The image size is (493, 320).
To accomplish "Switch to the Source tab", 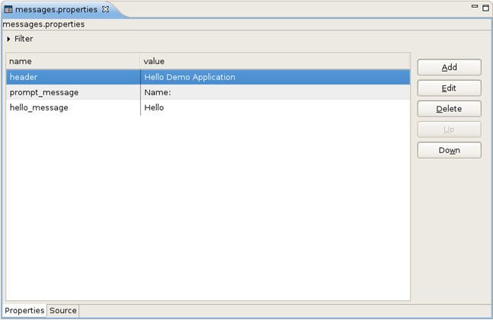I will (63, 311).
